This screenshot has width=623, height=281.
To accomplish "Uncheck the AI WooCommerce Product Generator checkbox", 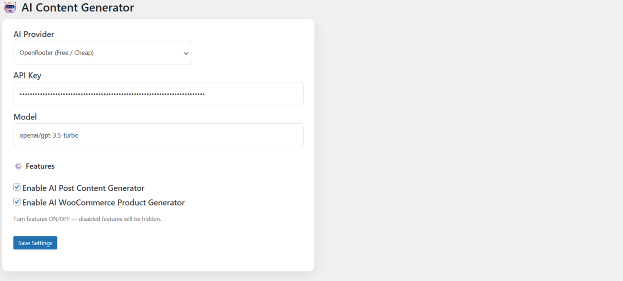I will [x=17, y=202].
